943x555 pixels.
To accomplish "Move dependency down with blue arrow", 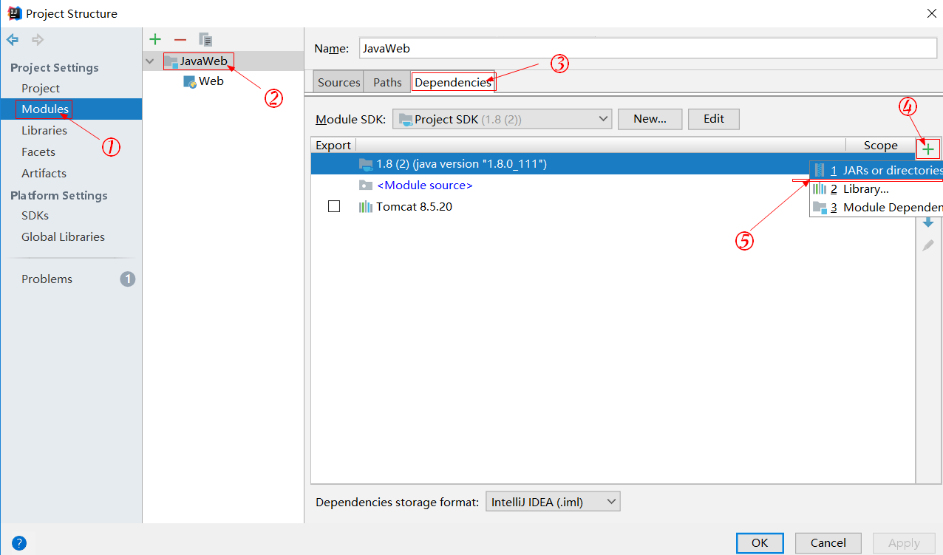I will pyautogui.click(x=928, y=222).
